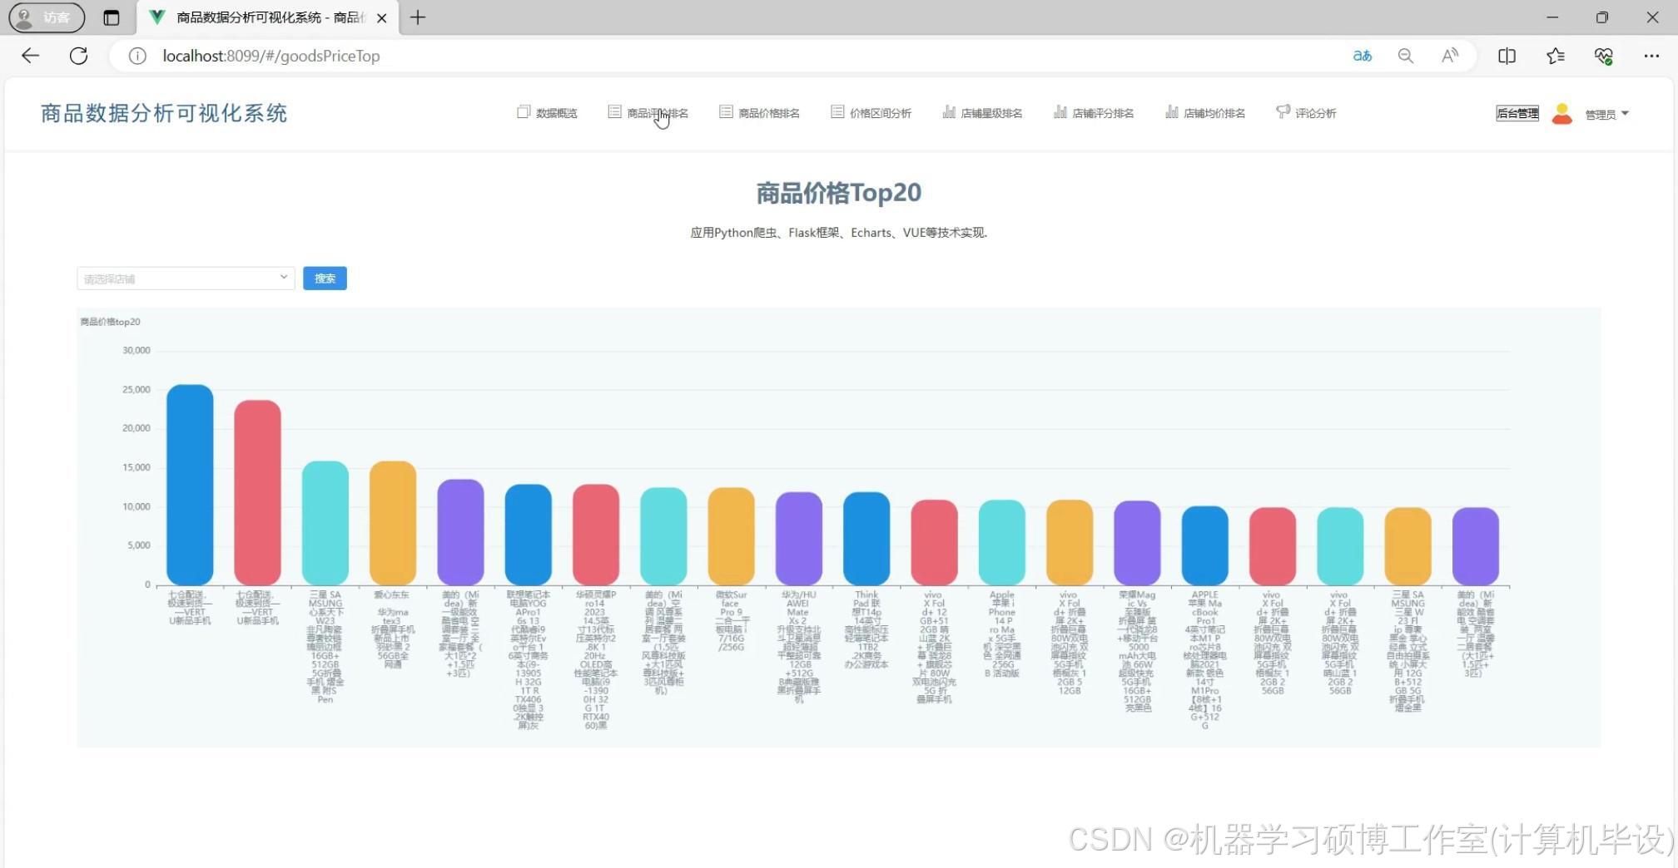Open split screen view
This screenshot has width=1678, height=868.
pos(1507,56)
